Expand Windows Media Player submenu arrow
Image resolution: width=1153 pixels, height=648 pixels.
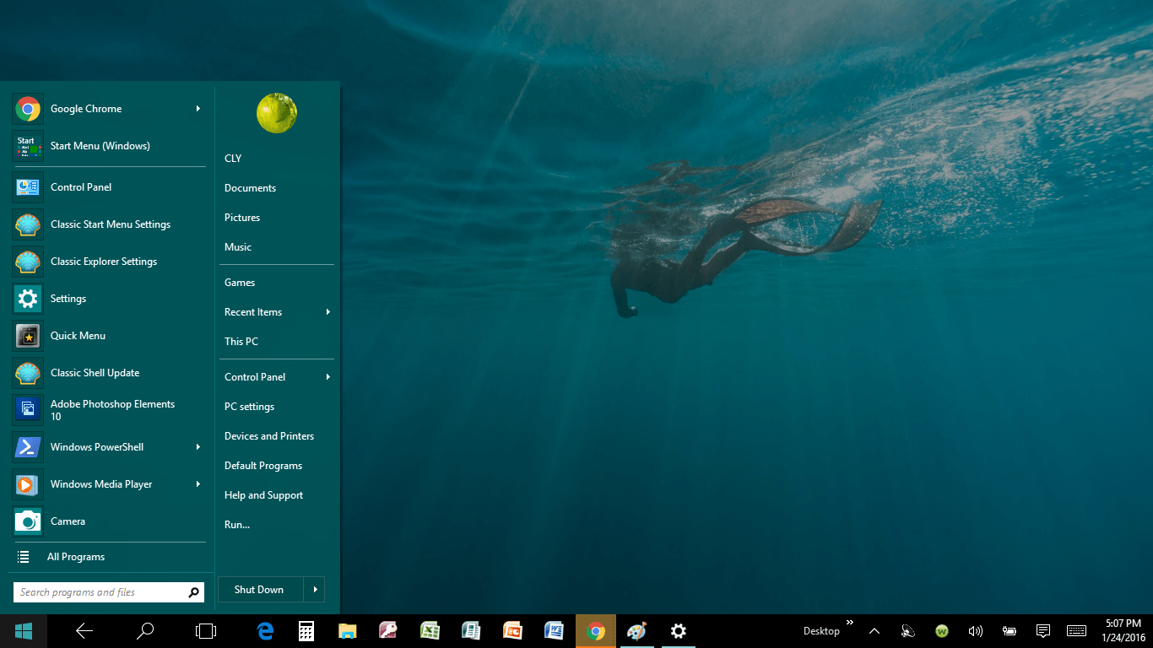(198, 484)
